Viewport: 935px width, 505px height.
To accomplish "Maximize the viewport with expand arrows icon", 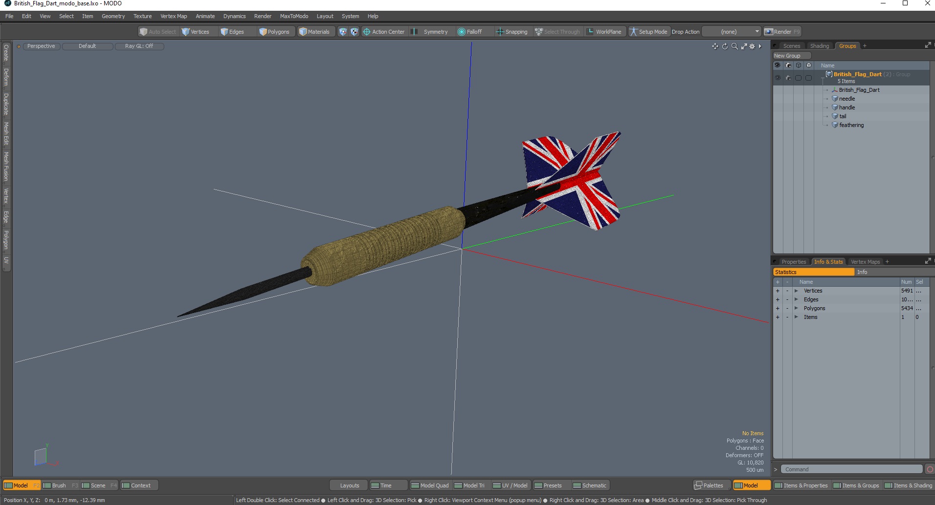I will coord(744,46).
